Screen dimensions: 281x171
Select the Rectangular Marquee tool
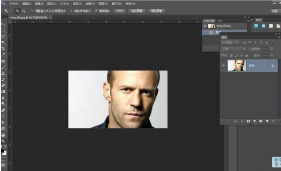3,30
